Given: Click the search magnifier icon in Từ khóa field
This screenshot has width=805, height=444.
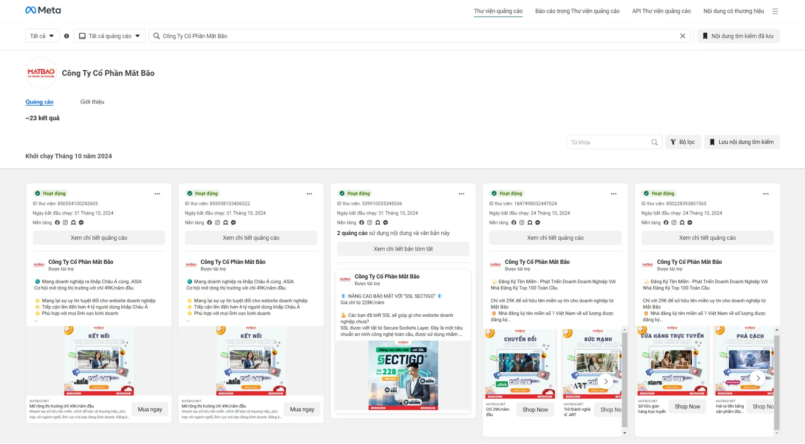Looking at the screenshot, I should pos(655,142).
